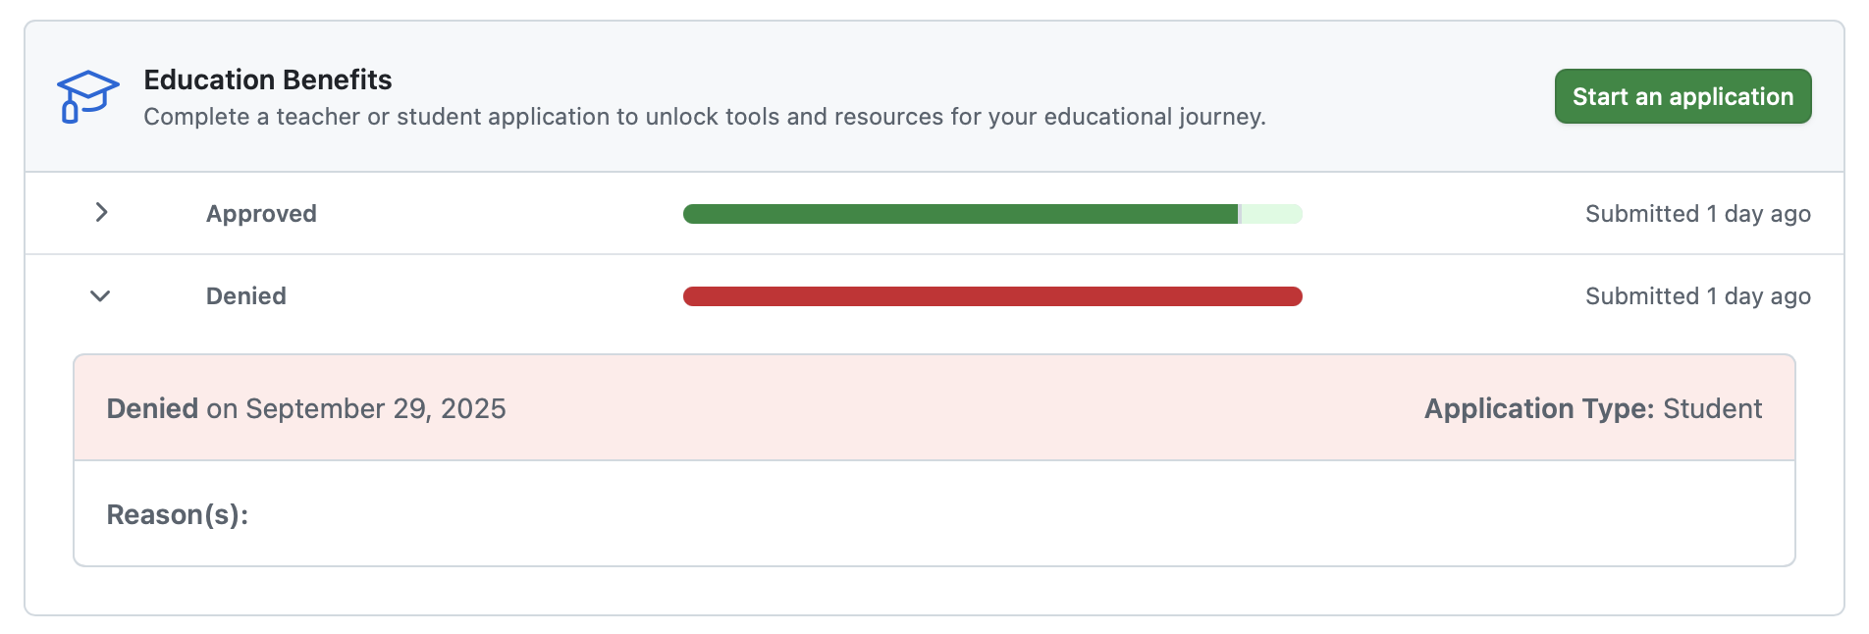Click the empty area right of Reason(s)
1869x634 pixels.
point(982,514)
